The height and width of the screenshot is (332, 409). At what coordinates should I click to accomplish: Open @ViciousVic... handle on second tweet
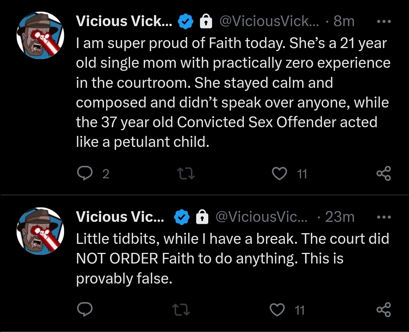point(262,217)
